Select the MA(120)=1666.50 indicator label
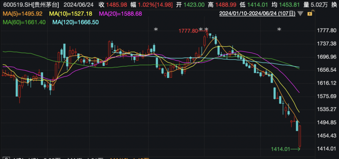Image resolution: width=339 pixels, height=159 pixels. (75, 22)
